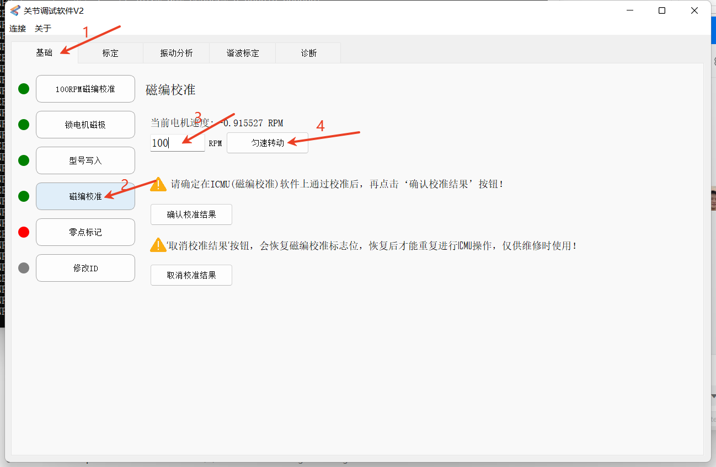The image size is (716, 467).
Task: Switch to the 振动分析 tab
Action: 177,53
